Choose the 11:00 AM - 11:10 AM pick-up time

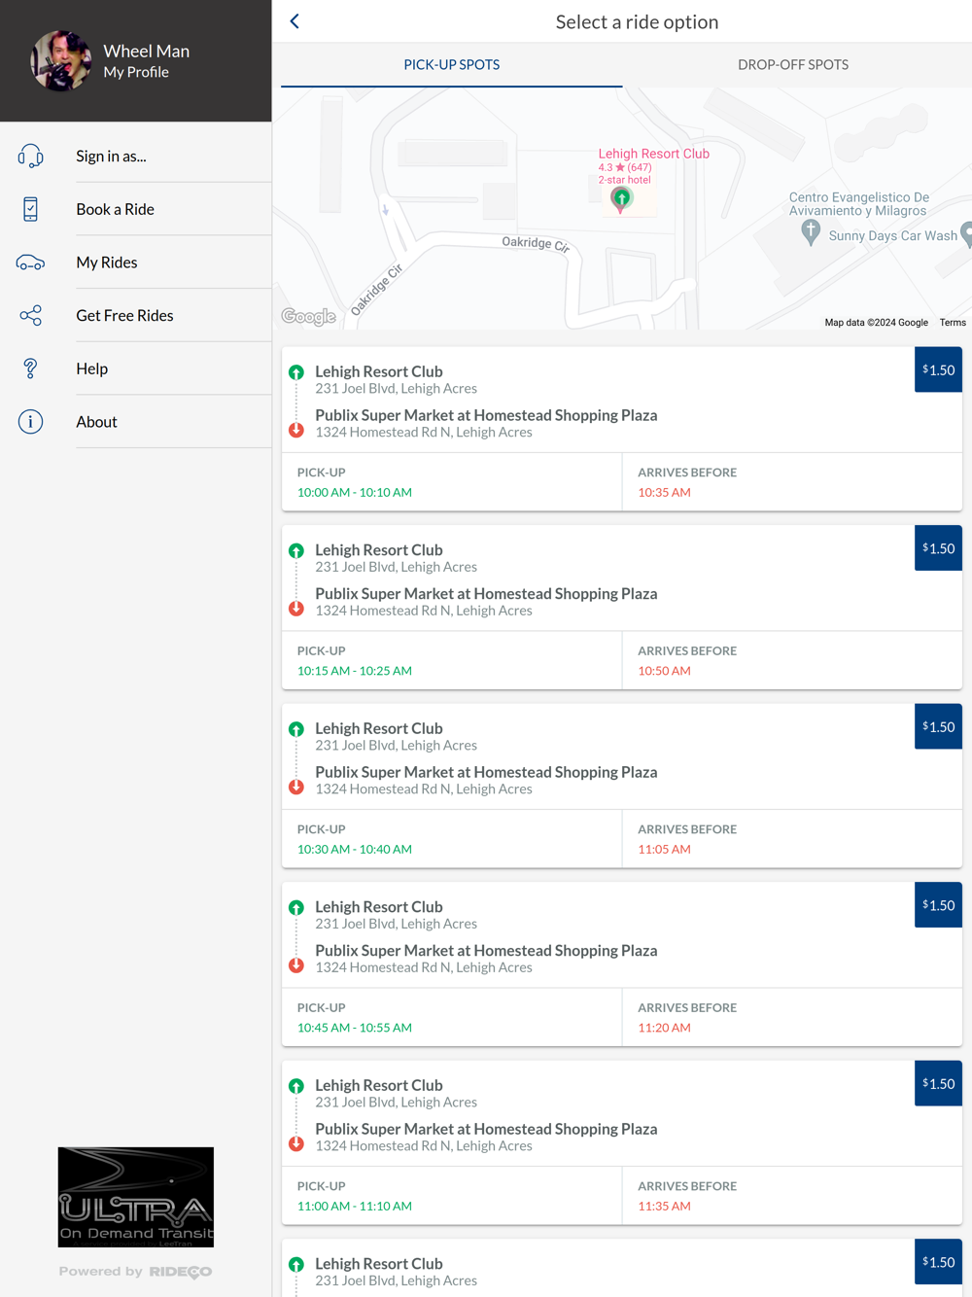coord(355,1206)
